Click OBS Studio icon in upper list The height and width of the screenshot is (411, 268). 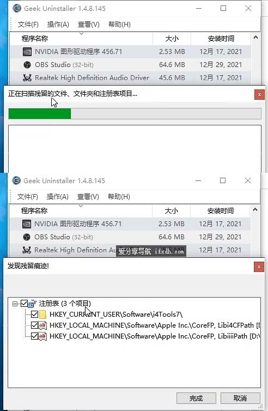click(x=27, y=65)
